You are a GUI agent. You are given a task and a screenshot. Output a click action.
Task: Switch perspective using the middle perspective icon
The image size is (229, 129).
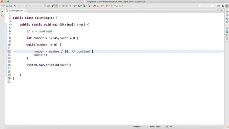(x=223, y=6)
